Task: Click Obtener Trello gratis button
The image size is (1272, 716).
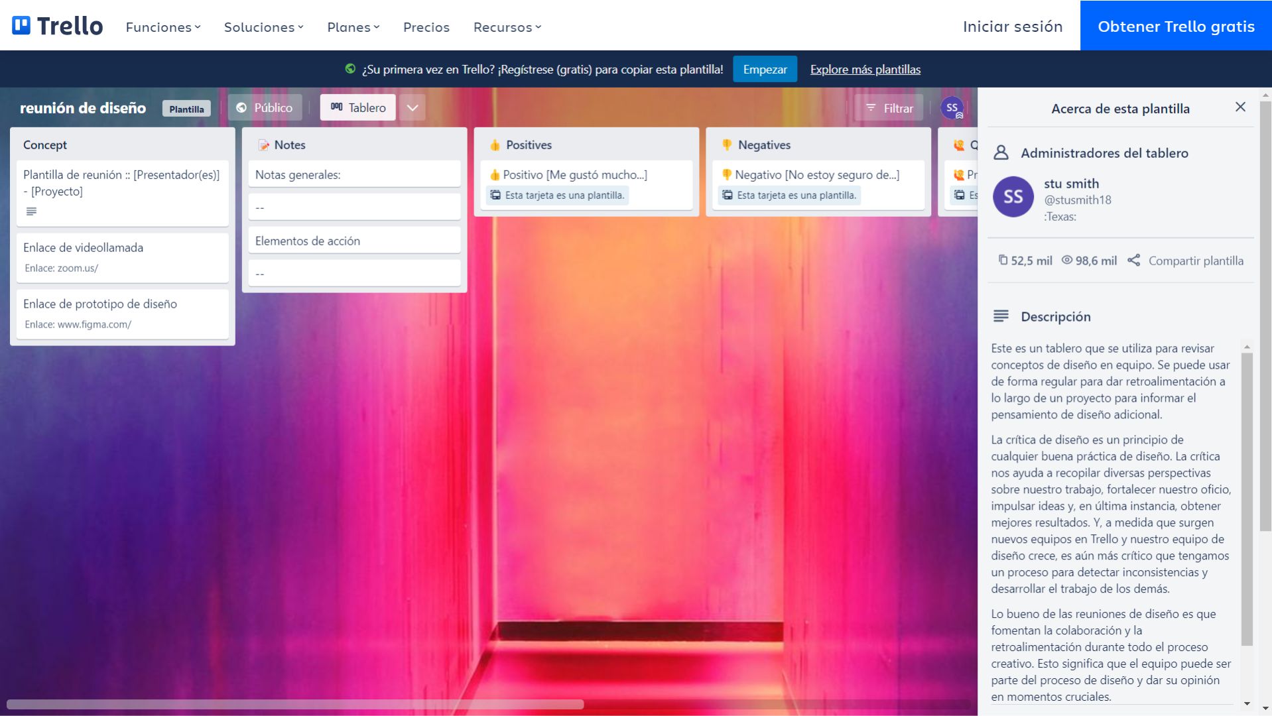Action: [1176, 26]
